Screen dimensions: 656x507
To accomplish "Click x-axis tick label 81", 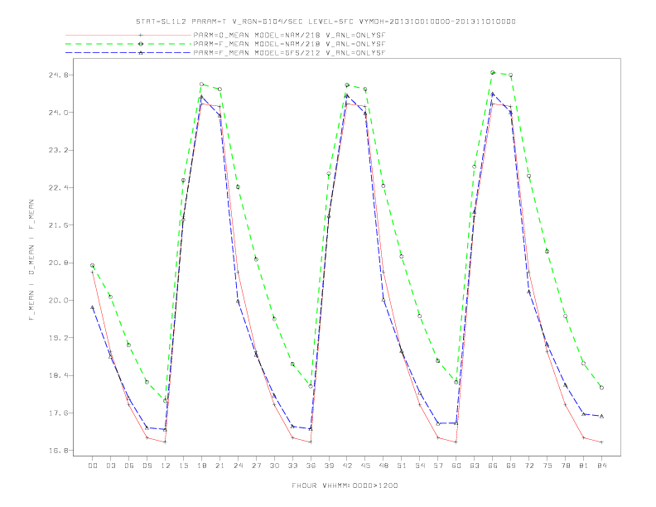I will [x=584, y=466].
